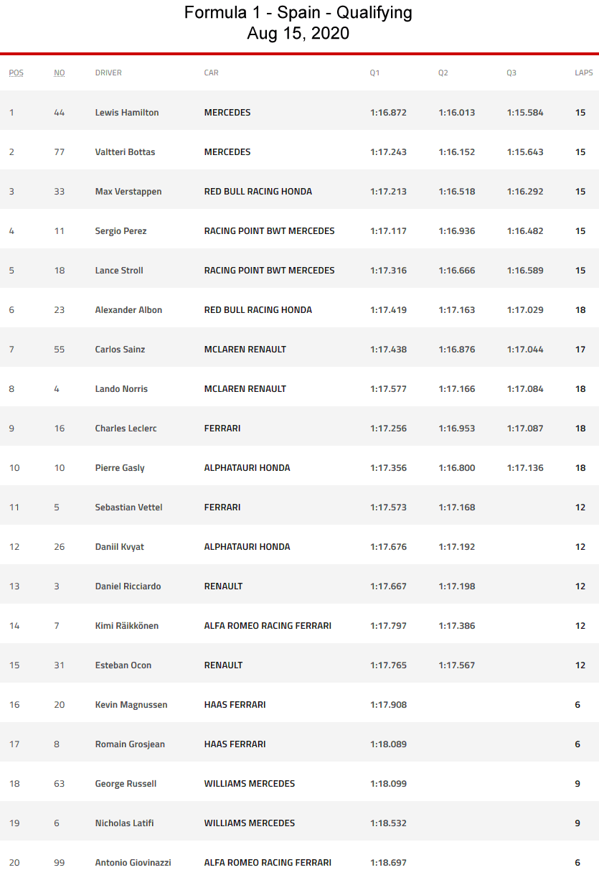Select the Q3 column header
This screenshot has width=599, height=875.
tap(511, 72)
